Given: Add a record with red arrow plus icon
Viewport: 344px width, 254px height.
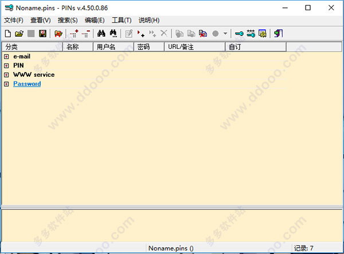Looking at the screenshot, I should (x=140, y=34).
